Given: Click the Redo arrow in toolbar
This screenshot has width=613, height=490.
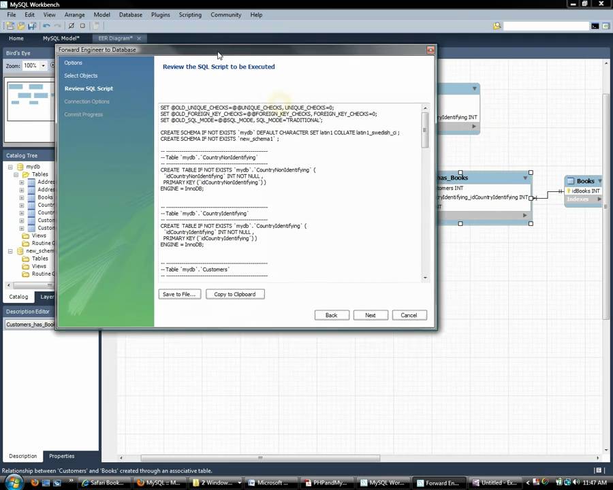Looking at the screenshot, I should click(x=57, y=26).
